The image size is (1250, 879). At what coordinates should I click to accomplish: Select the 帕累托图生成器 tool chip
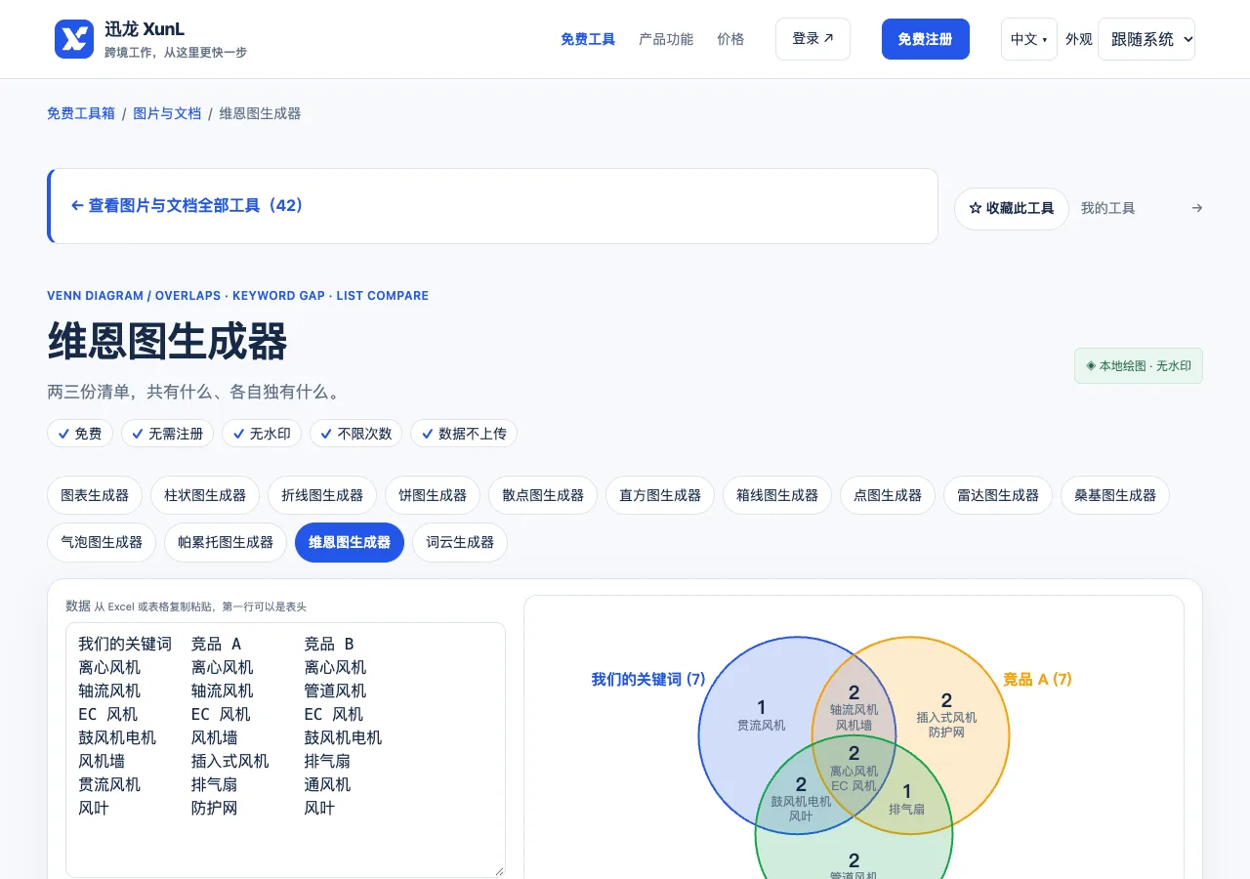226,542
